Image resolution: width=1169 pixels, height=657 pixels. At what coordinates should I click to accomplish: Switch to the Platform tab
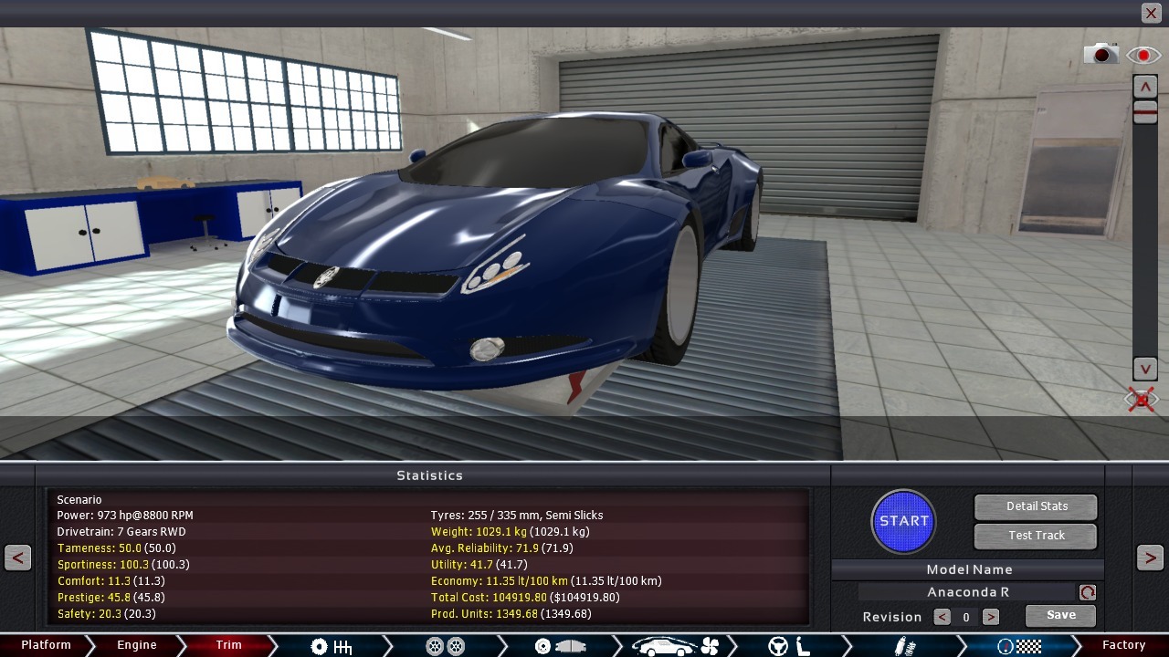click(46, 645)
